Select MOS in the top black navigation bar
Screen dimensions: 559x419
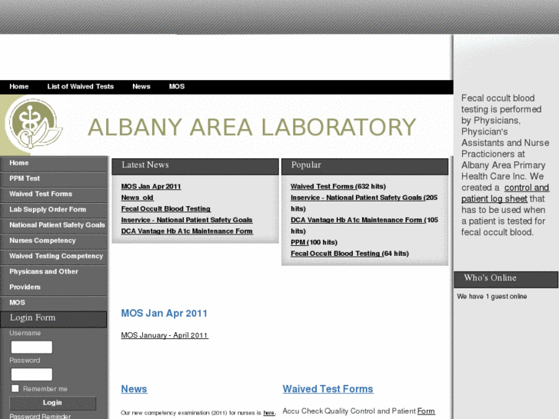tap(177, 87)
